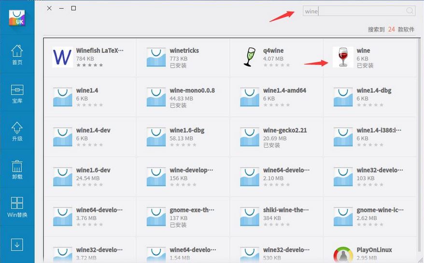Select the wine1.4-amd64 package icon
The height and width of the screenshot is (263, 424).
(x=250, y=97)
